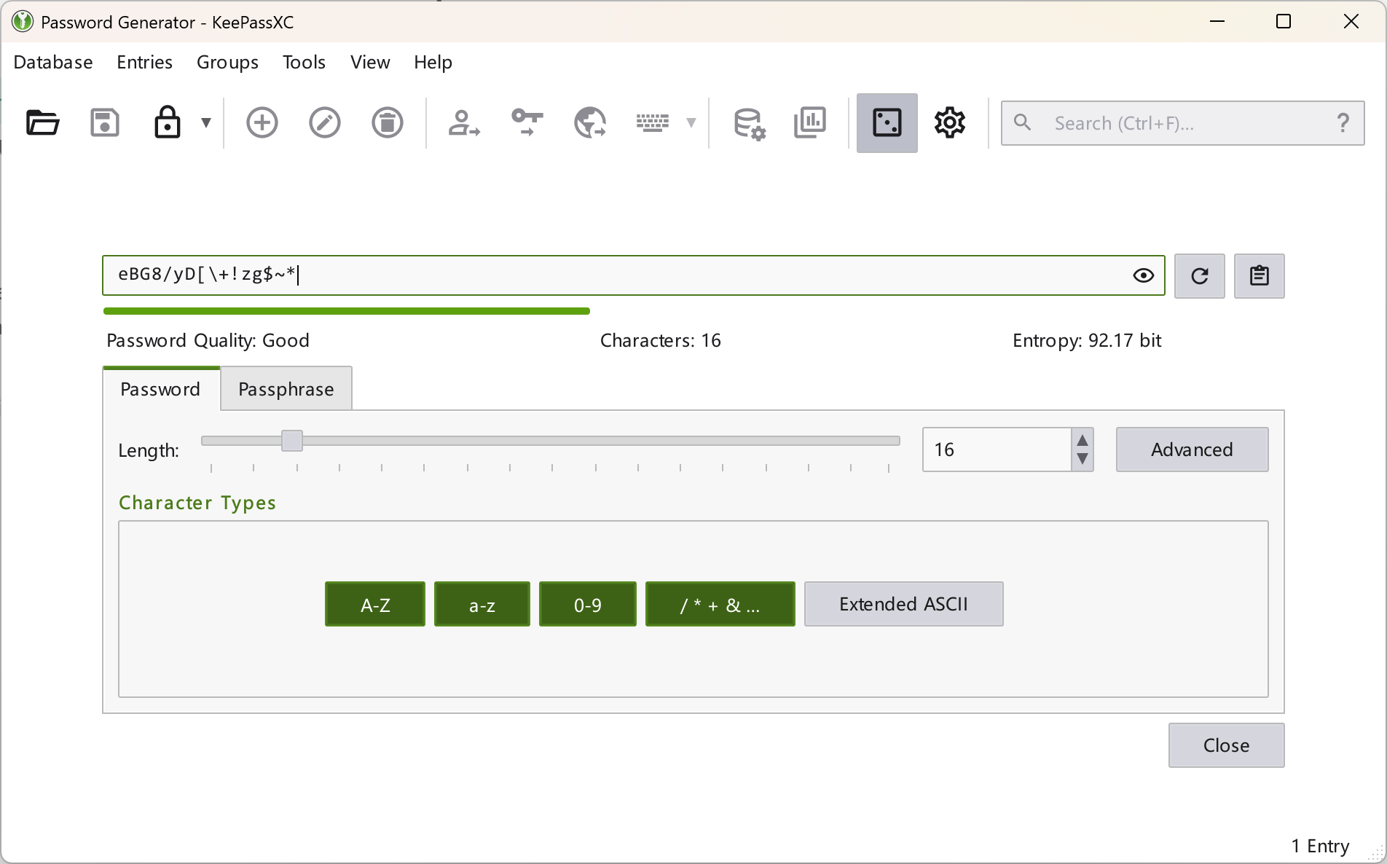The width and height of the screenshot is (1387, 864).
Task: Click the Password Quality: Good label
Action: pos(208,340)
